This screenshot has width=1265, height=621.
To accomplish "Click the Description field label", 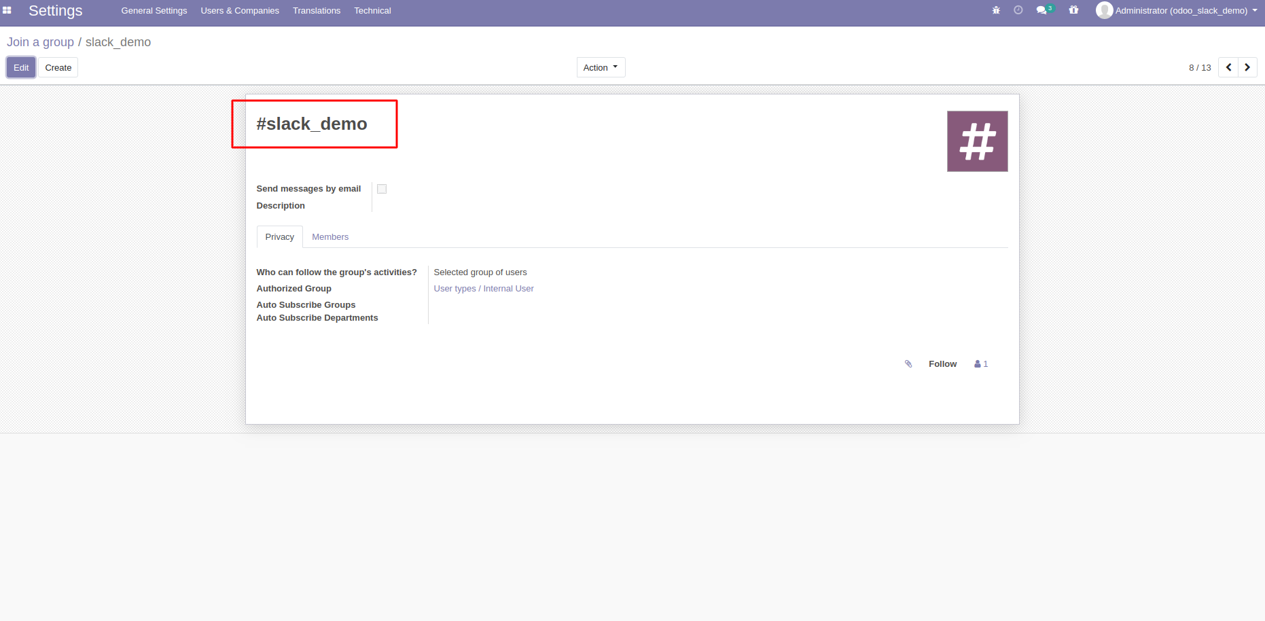I will 281,206.
